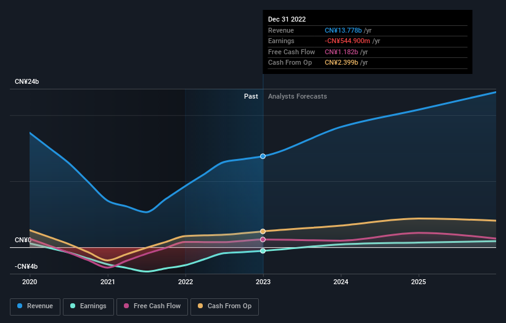Image resolution: width=506 pixels, height=323 pixels.
Task: Click the -CN¥4b y-axis label
Action: pyautogui.click(x=26, y=266)
